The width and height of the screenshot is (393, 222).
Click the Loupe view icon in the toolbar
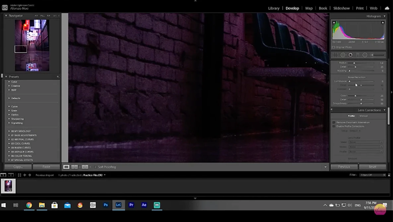66,167
